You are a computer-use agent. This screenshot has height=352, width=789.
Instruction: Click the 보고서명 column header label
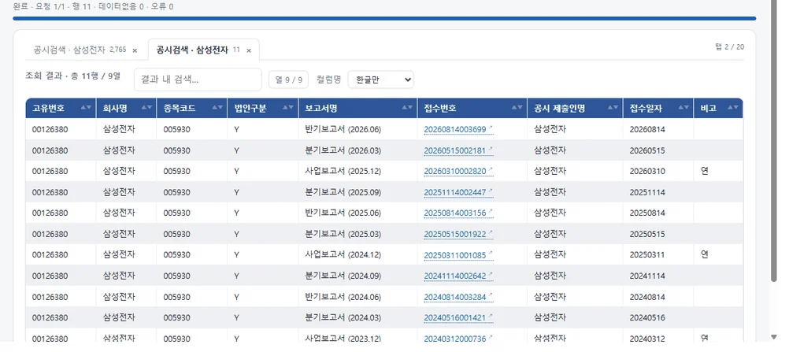pyautogui.click(x=320, y=108)
